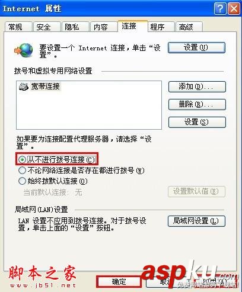Open the 内容 tab
This screenshot has width=242, height=292.
click(x=104, y=27)
